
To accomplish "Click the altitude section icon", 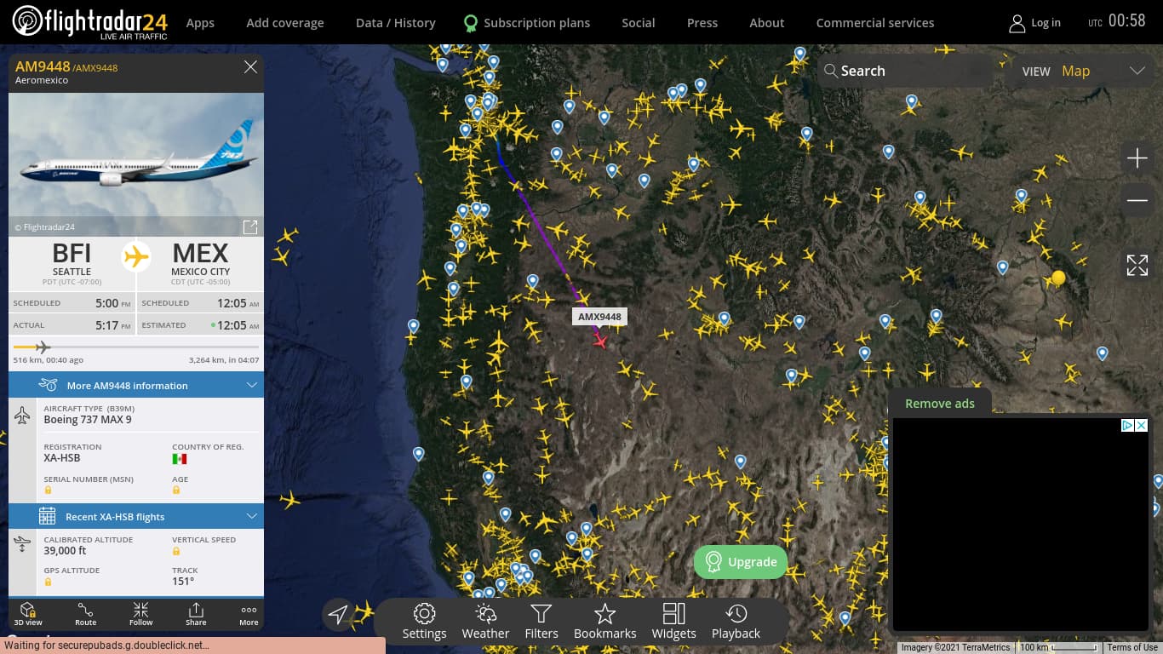I will 23,544.
